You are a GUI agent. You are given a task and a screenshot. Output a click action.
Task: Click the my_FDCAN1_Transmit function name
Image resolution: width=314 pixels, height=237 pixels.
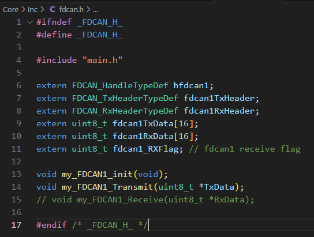point(107,187)
